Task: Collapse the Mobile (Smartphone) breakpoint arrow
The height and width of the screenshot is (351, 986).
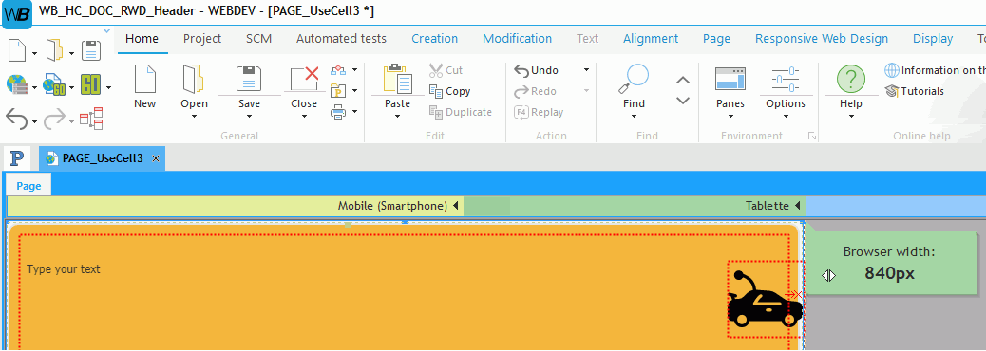Action: [455, 206]
